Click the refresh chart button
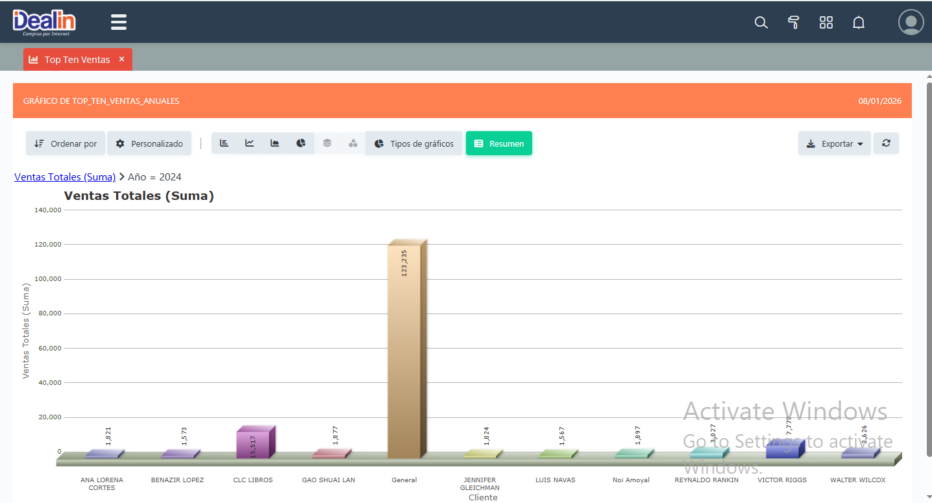 886,143
